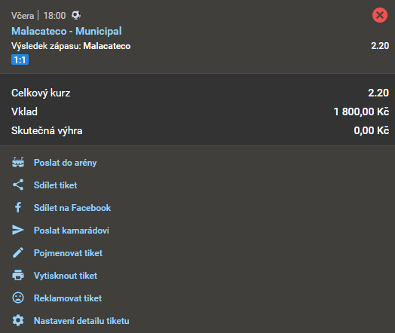The width and height of the screenshot is (395, 333).
Task: Click the paper plane send icon
Action: pos(18,230)
